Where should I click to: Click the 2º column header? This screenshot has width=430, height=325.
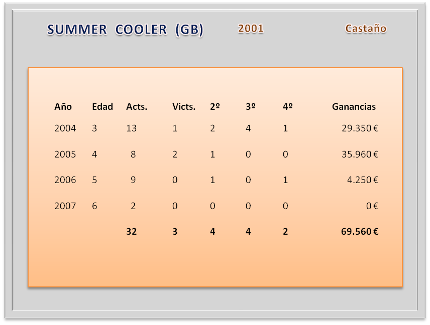tap(215, 107)
